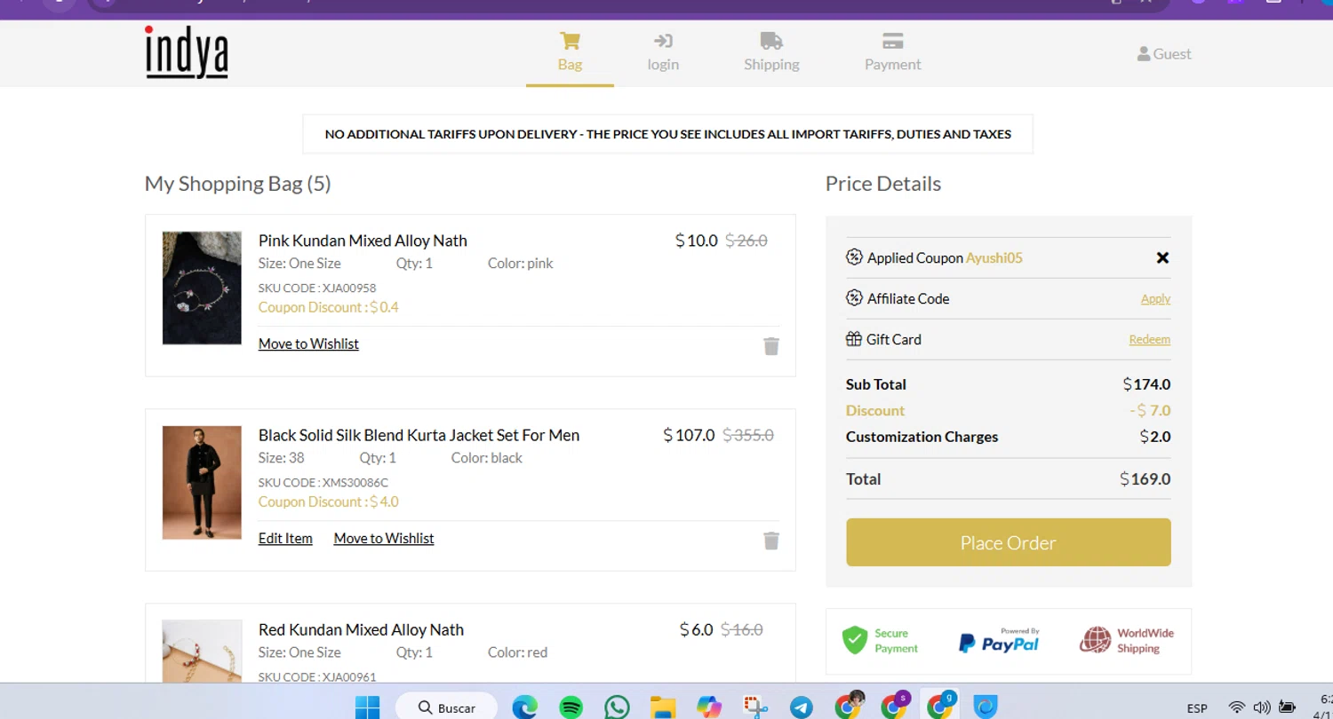This screenshot has height=719, width=1333.
Task: Click the WorldWide Shipping globe icon
Action: click(1096, 640)
